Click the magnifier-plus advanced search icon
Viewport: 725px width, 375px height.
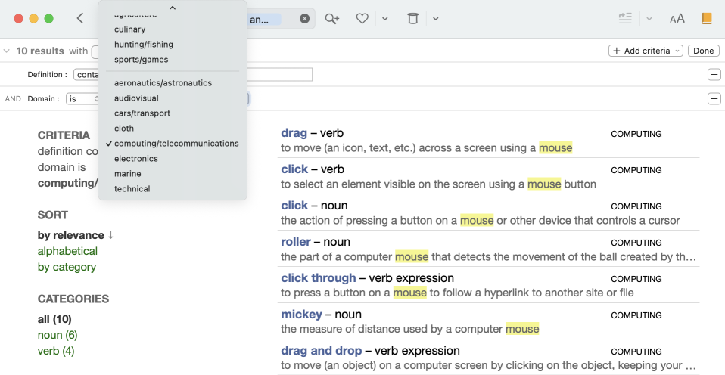(x=331, y=19)
